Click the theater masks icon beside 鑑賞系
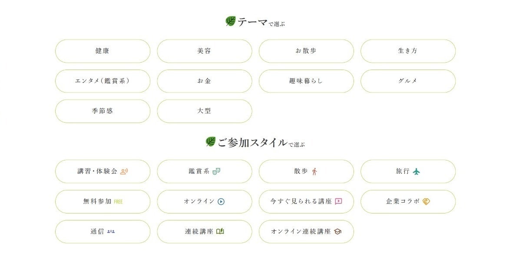 (x=216, y=171)
